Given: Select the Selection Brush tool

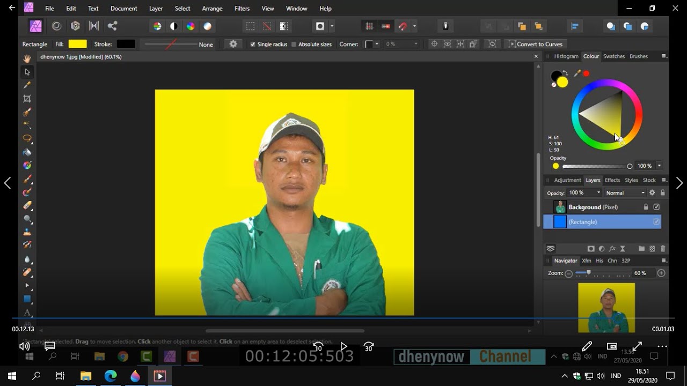Looking at the screenshot, I should point(27,112).
